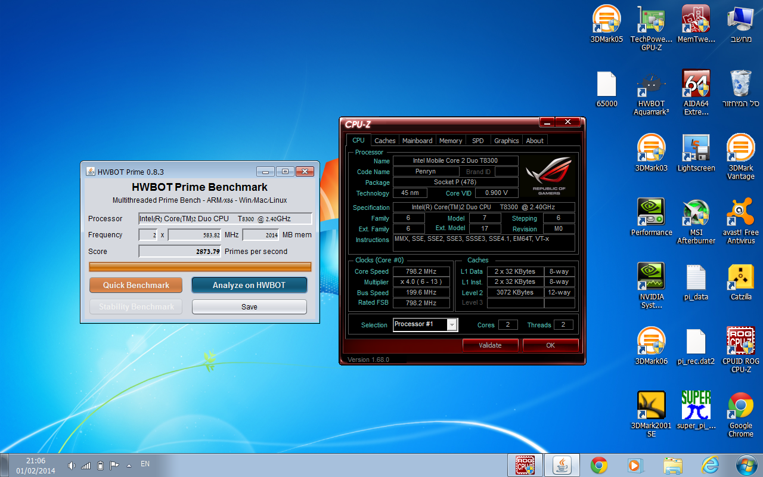This screenshot has width=763, height=477.
Task: Click the Validate button in CPU-Z
Action: coord(491,345)
